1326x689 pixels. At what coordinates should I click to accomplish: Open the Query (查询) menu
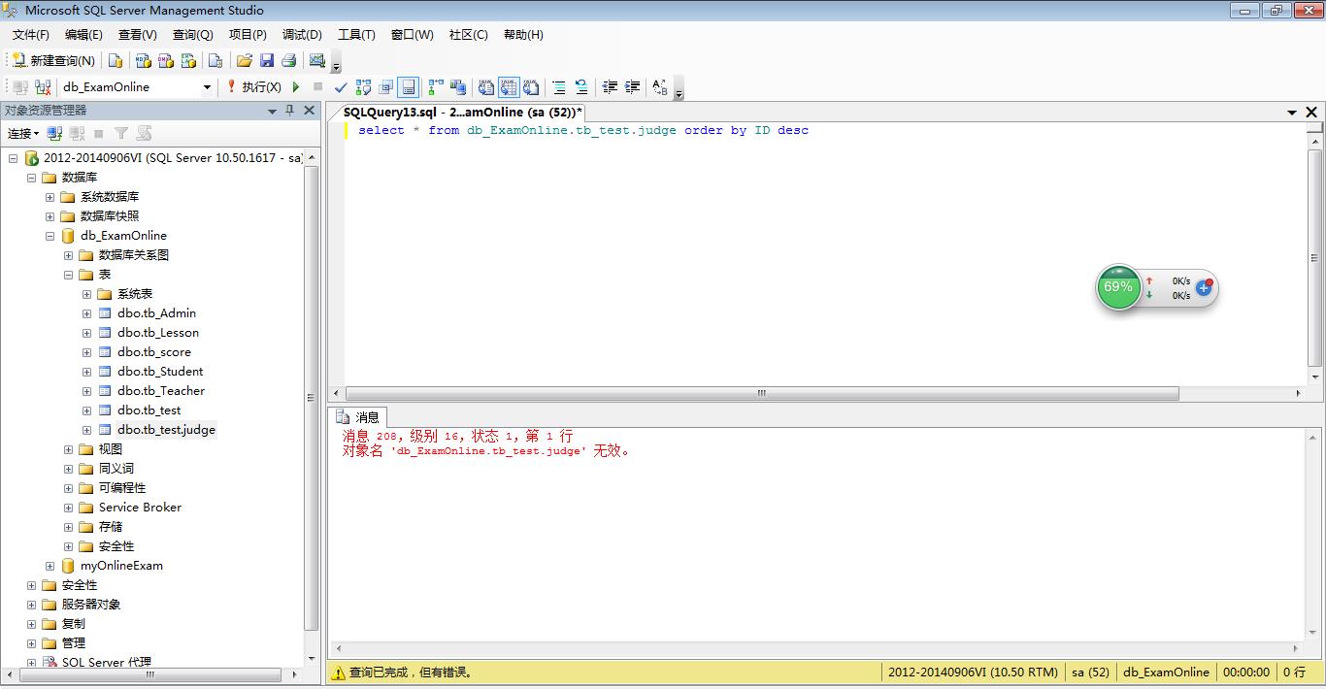(x=192, y=35)
